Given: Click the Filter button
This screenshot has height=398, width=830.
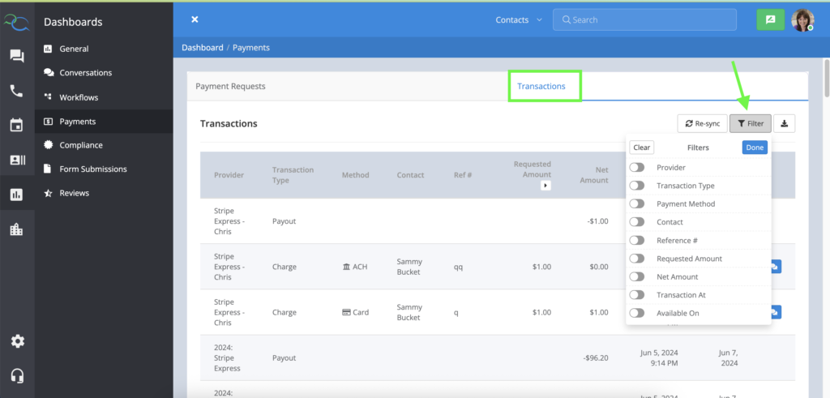Looking at the screenshot, I should click(751, 123).
